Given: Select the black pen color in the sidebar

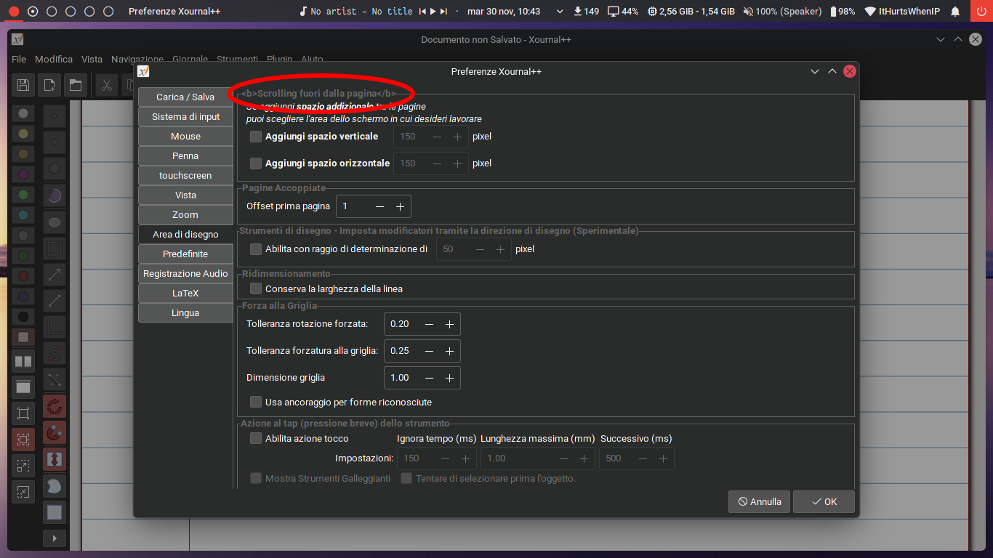Looking at the screenshot, I should point(23,317).
